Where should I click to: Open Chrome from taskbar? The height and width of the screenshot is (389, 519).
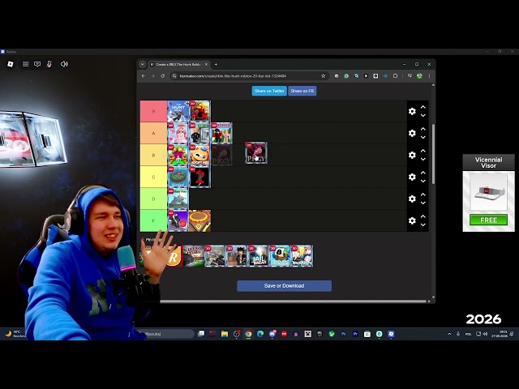248,334
